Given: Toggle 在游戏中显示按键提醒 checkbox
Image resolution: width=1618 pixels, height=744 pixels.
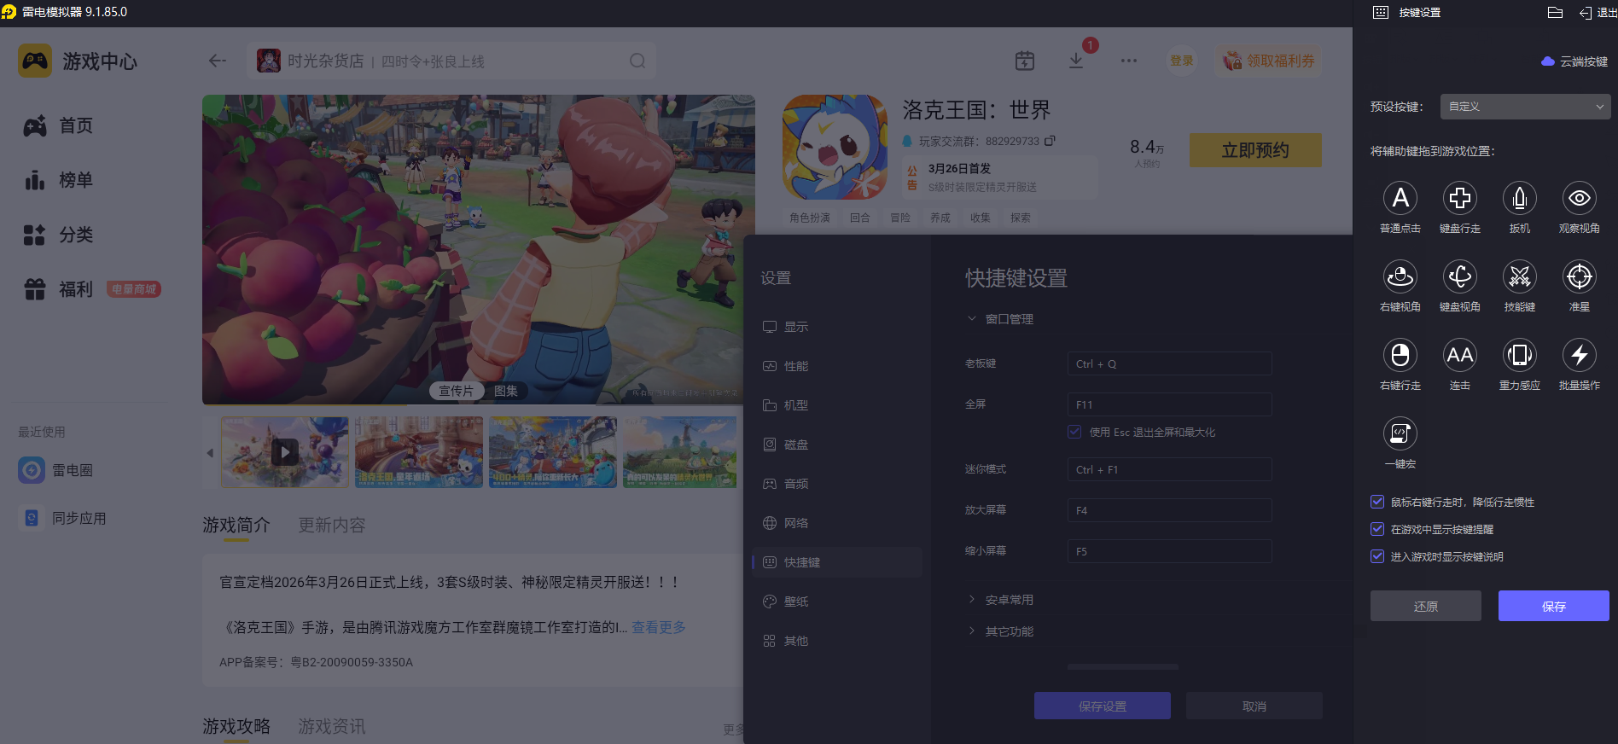Looking at the screenshot, I should [1377, 529].
